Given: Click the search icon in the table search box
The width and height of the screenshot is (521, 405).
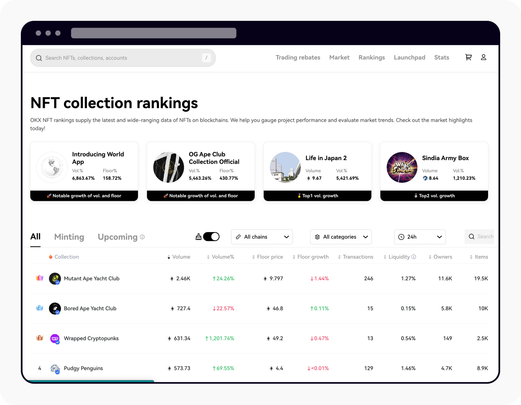Looking at the screenshot, I should pos(472,237).
